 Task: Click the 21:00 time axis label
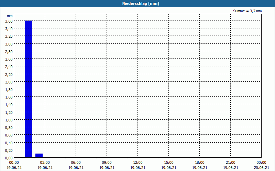click(x=230, y=163)
